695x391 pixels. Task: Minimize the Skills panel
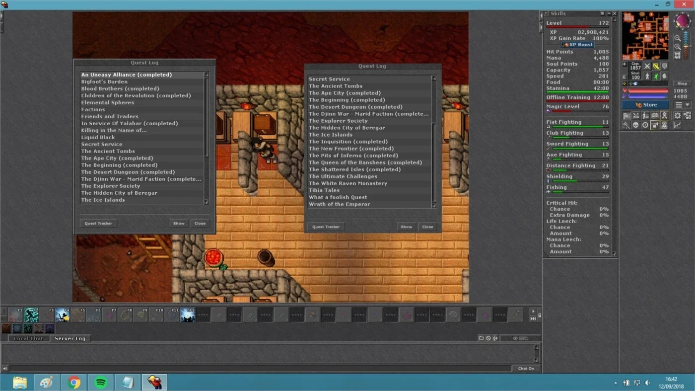point(609,14)
